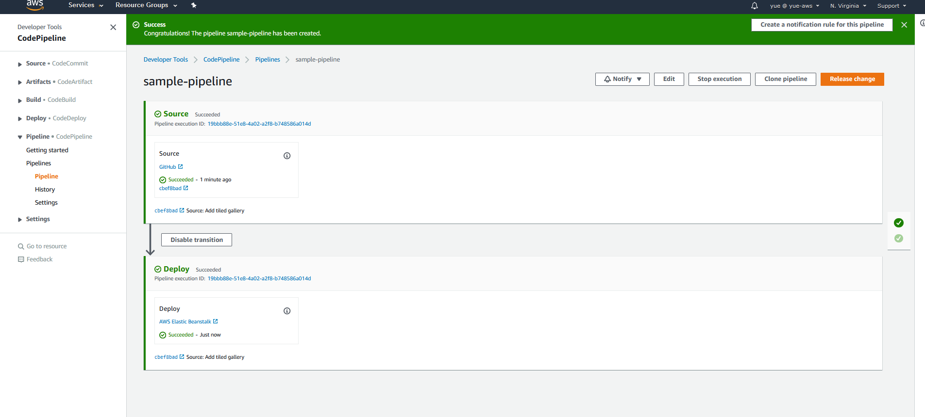Click the orange Release change button
The image size is (925, 417).
852,79
